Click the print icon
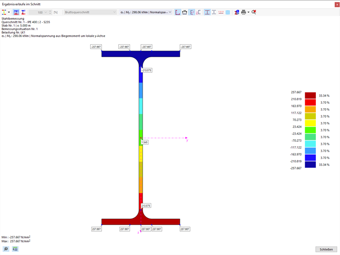The height and width of the screenshot is (255, 340). point(243,13)
